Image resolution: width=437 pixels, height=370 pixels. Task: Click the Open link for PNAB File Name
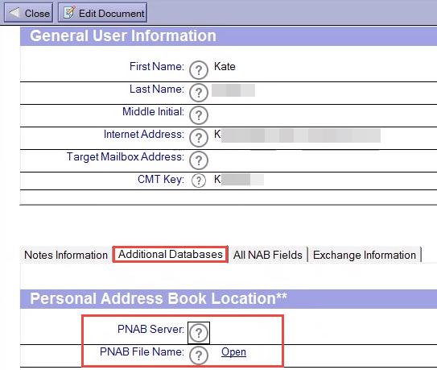point(233,351)
